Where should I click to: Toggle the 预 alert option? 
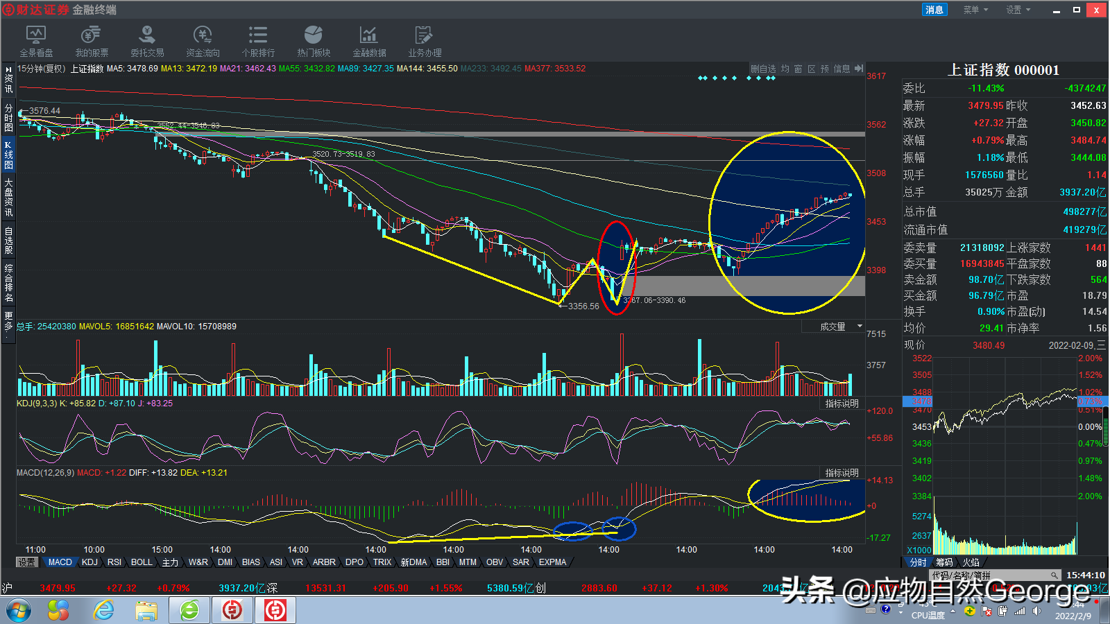[825, 69]
